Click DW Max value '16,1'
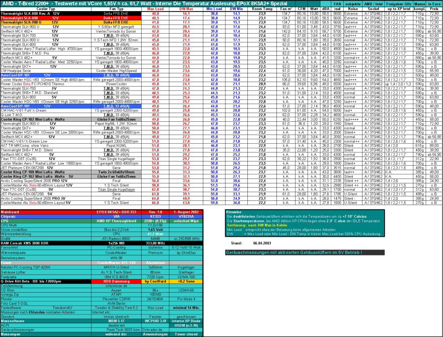Viewport: 443px width, 337px height. (186, 13)
